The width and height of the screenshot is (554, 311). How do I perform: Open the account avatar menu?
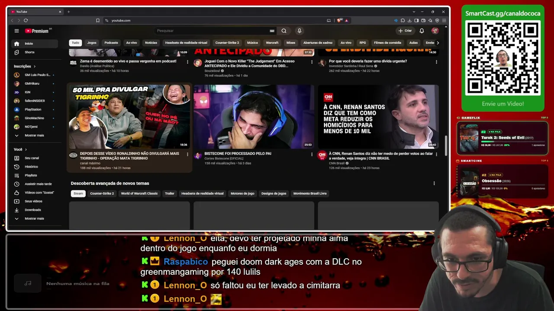tap(435, 31)
